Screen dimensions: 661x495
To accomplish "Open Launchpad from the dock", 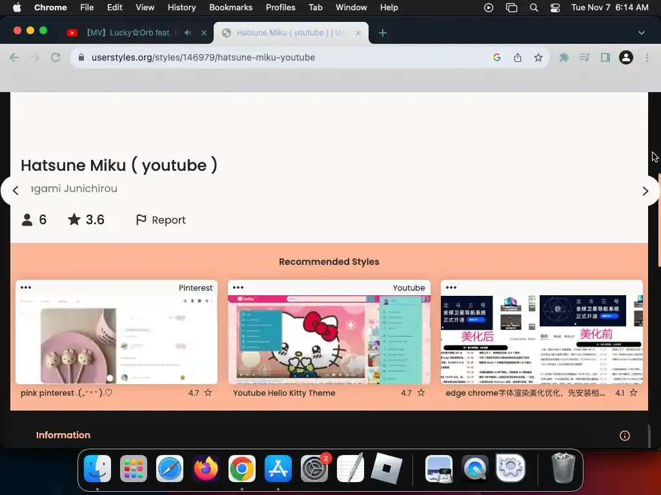I will tap(134, 469).
